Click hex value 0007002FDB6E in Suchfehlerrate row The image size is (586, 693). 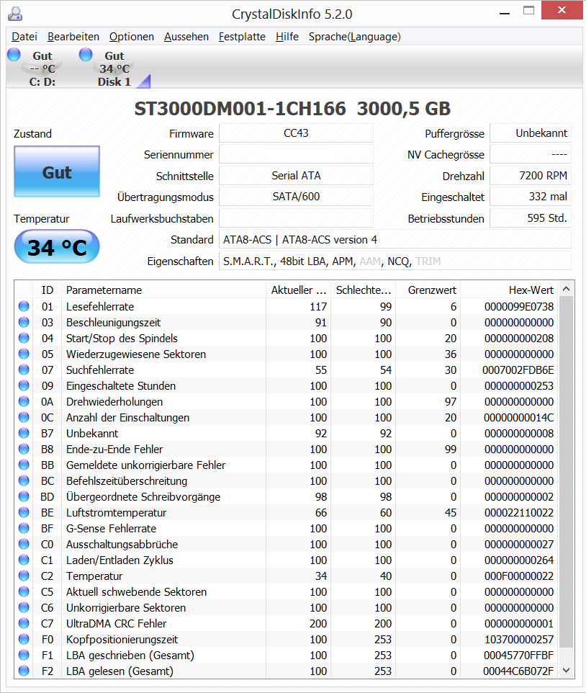(518, 370)
